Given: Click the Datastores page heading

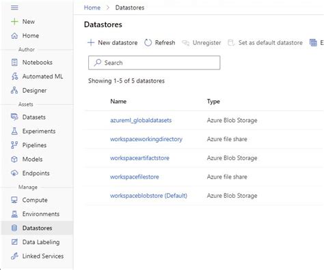Looking at the screenshot, I should 103,25.
